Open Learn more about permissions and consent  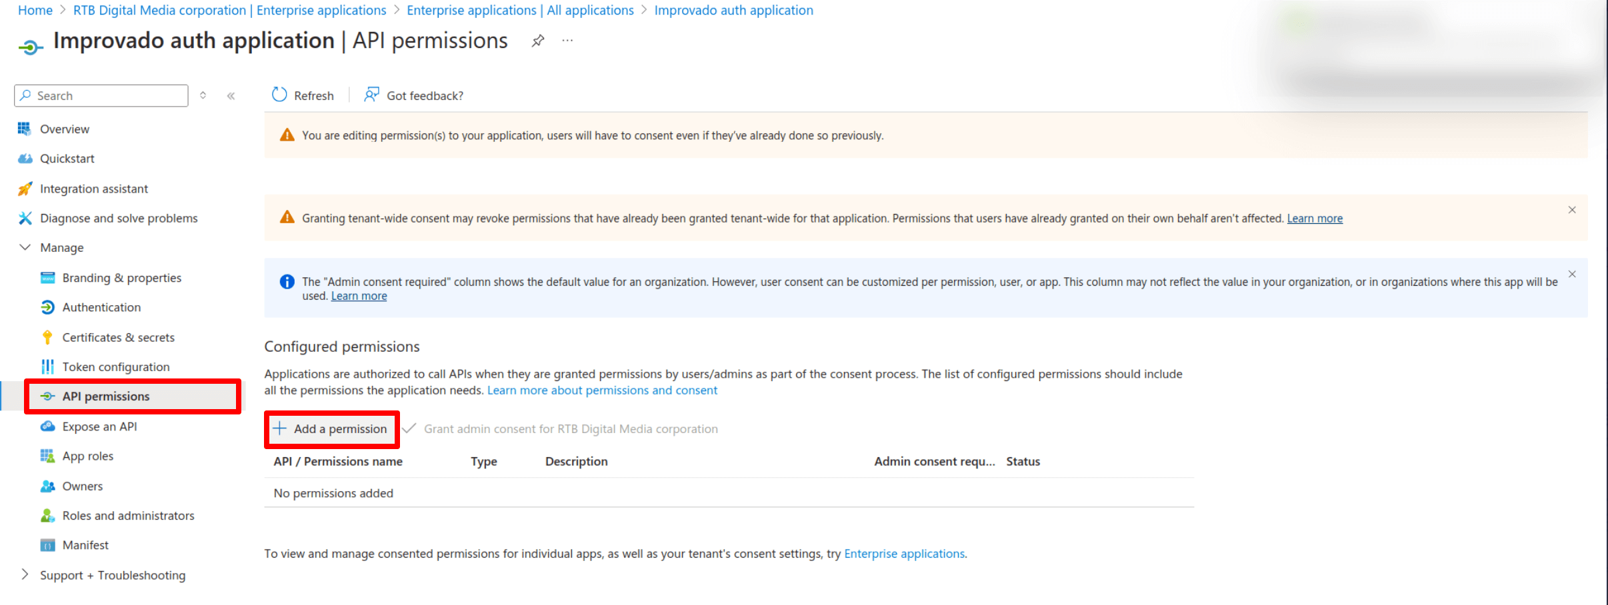click(602, 390)
